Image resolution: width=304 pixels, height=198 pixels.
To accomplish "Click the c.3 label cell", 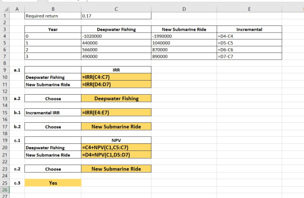I will coord(17,183).
